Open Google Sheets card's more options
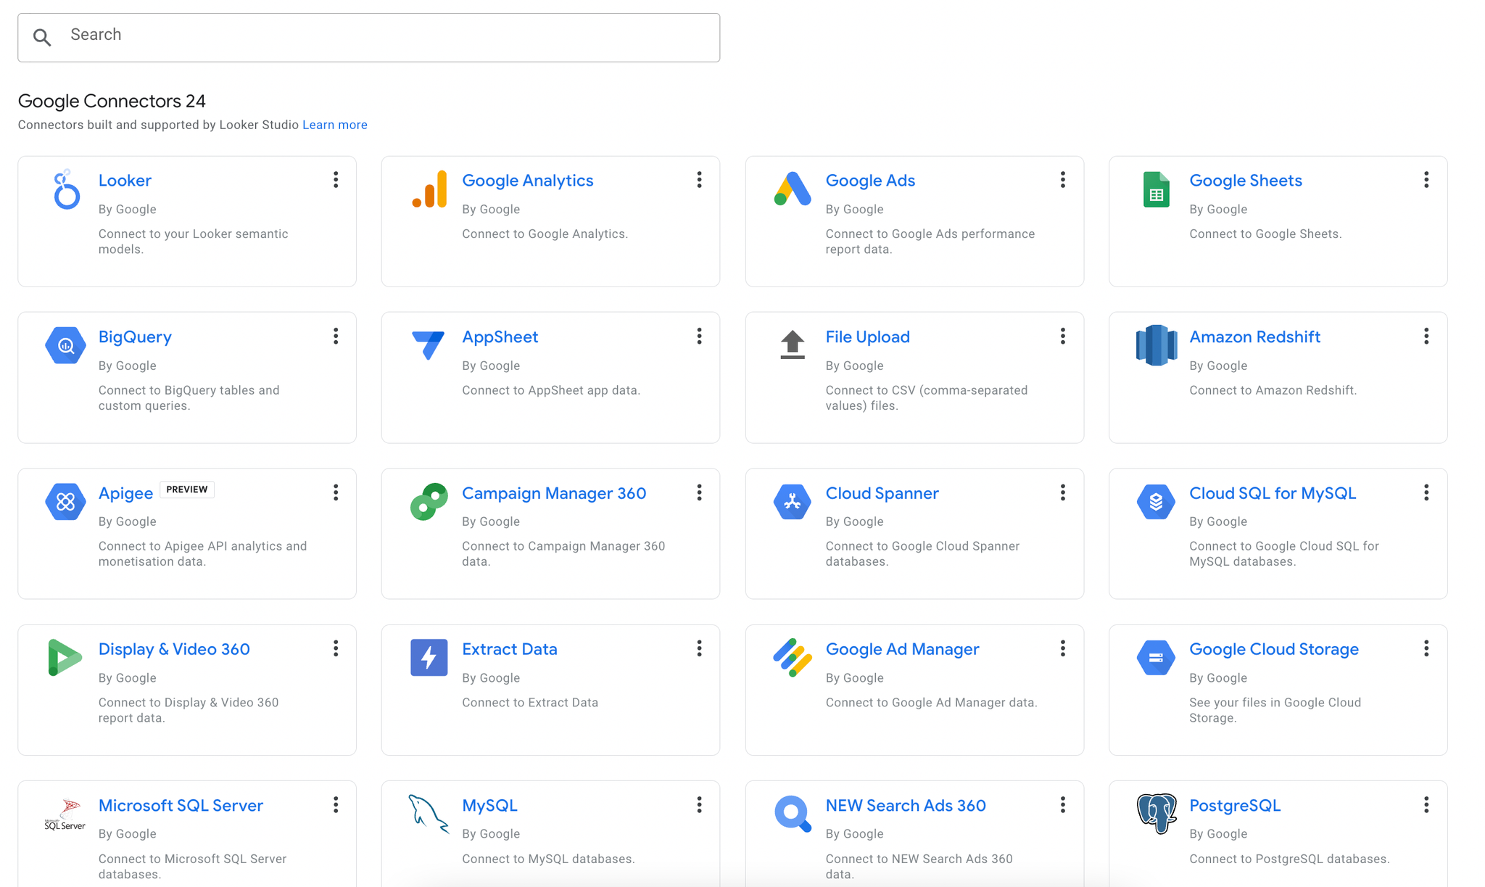The height and width of the screenshot is (887, 1485). point(1426,180)
